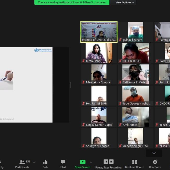The image size is (170, 170).
Task: Click muted mic icon on Amit James
Action: 120,125
